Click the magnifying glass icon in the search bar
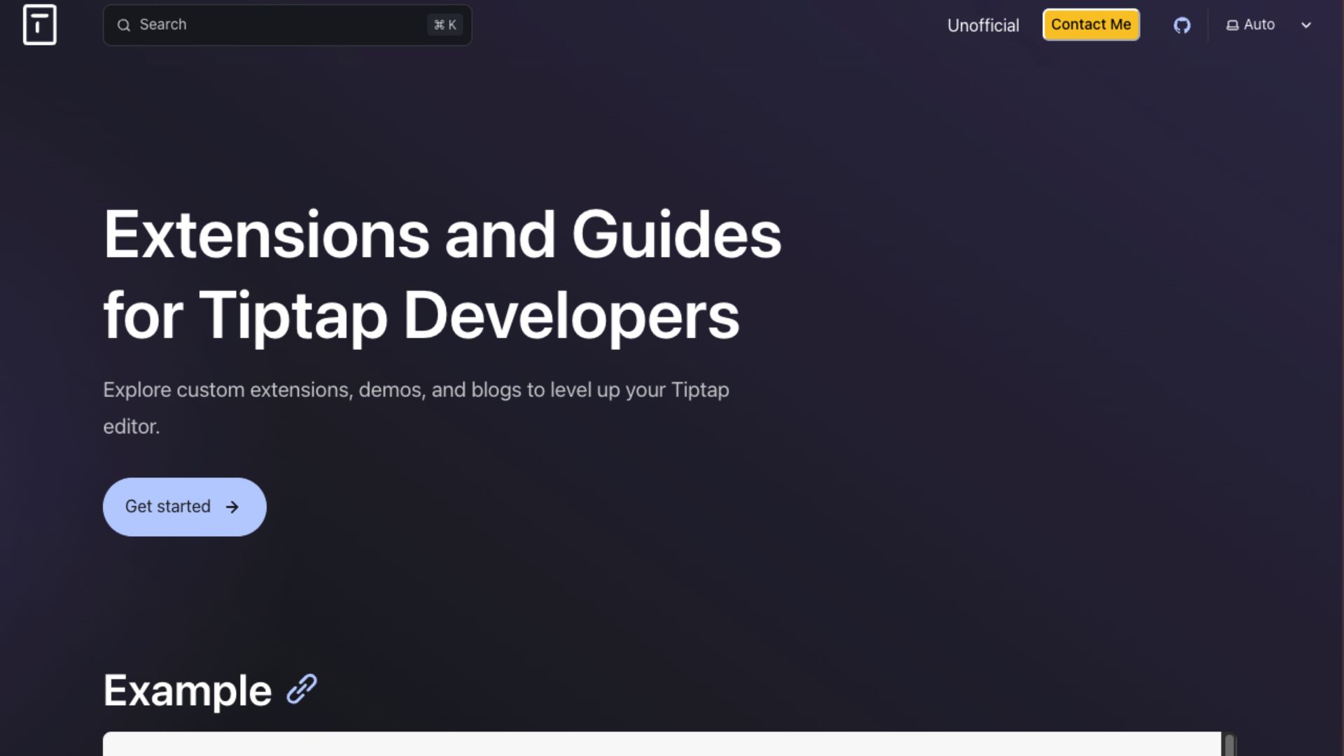 coord(124,24)
